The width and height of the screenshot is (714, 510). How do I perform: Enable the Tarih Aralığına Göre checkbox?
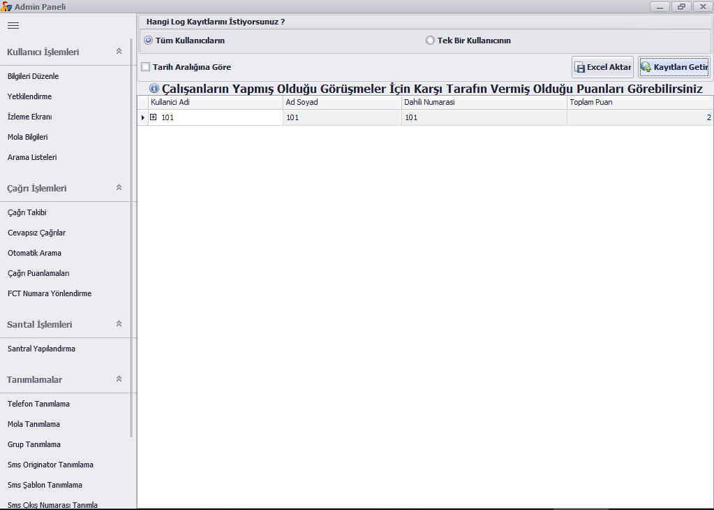click(x=146, y=67)
